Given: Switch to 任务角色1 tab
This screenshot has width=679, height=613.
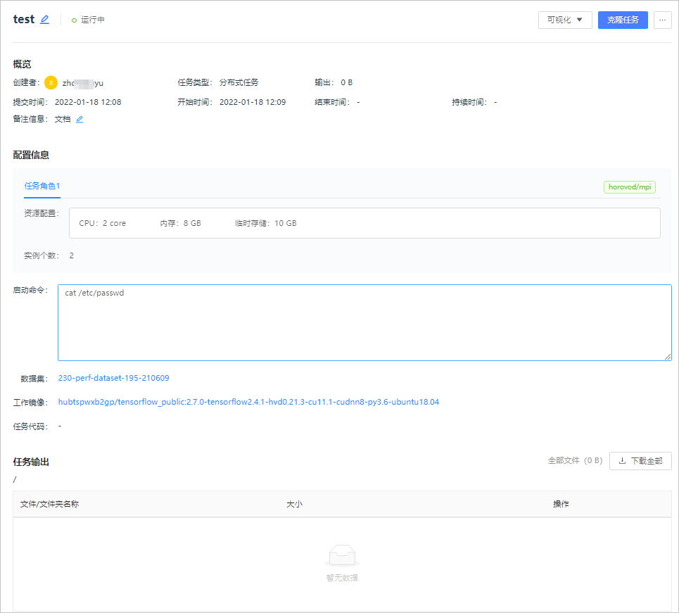Looking at the screenshot, I should pos(42,187).
